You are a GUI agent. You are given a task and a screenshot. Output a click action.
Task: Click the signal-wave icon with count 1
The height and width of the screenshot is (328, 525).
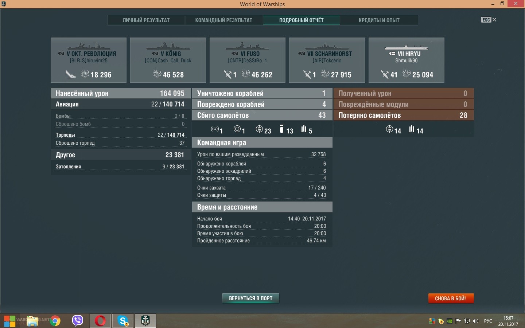click(x=215, y=129)
